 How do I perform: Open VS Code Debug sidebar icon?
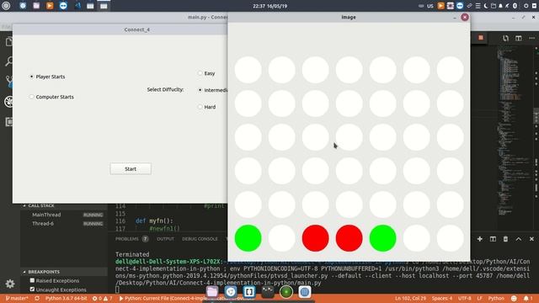(x=9, y=102)
